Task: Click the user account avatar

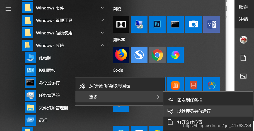Action: (x=243, y=40)
